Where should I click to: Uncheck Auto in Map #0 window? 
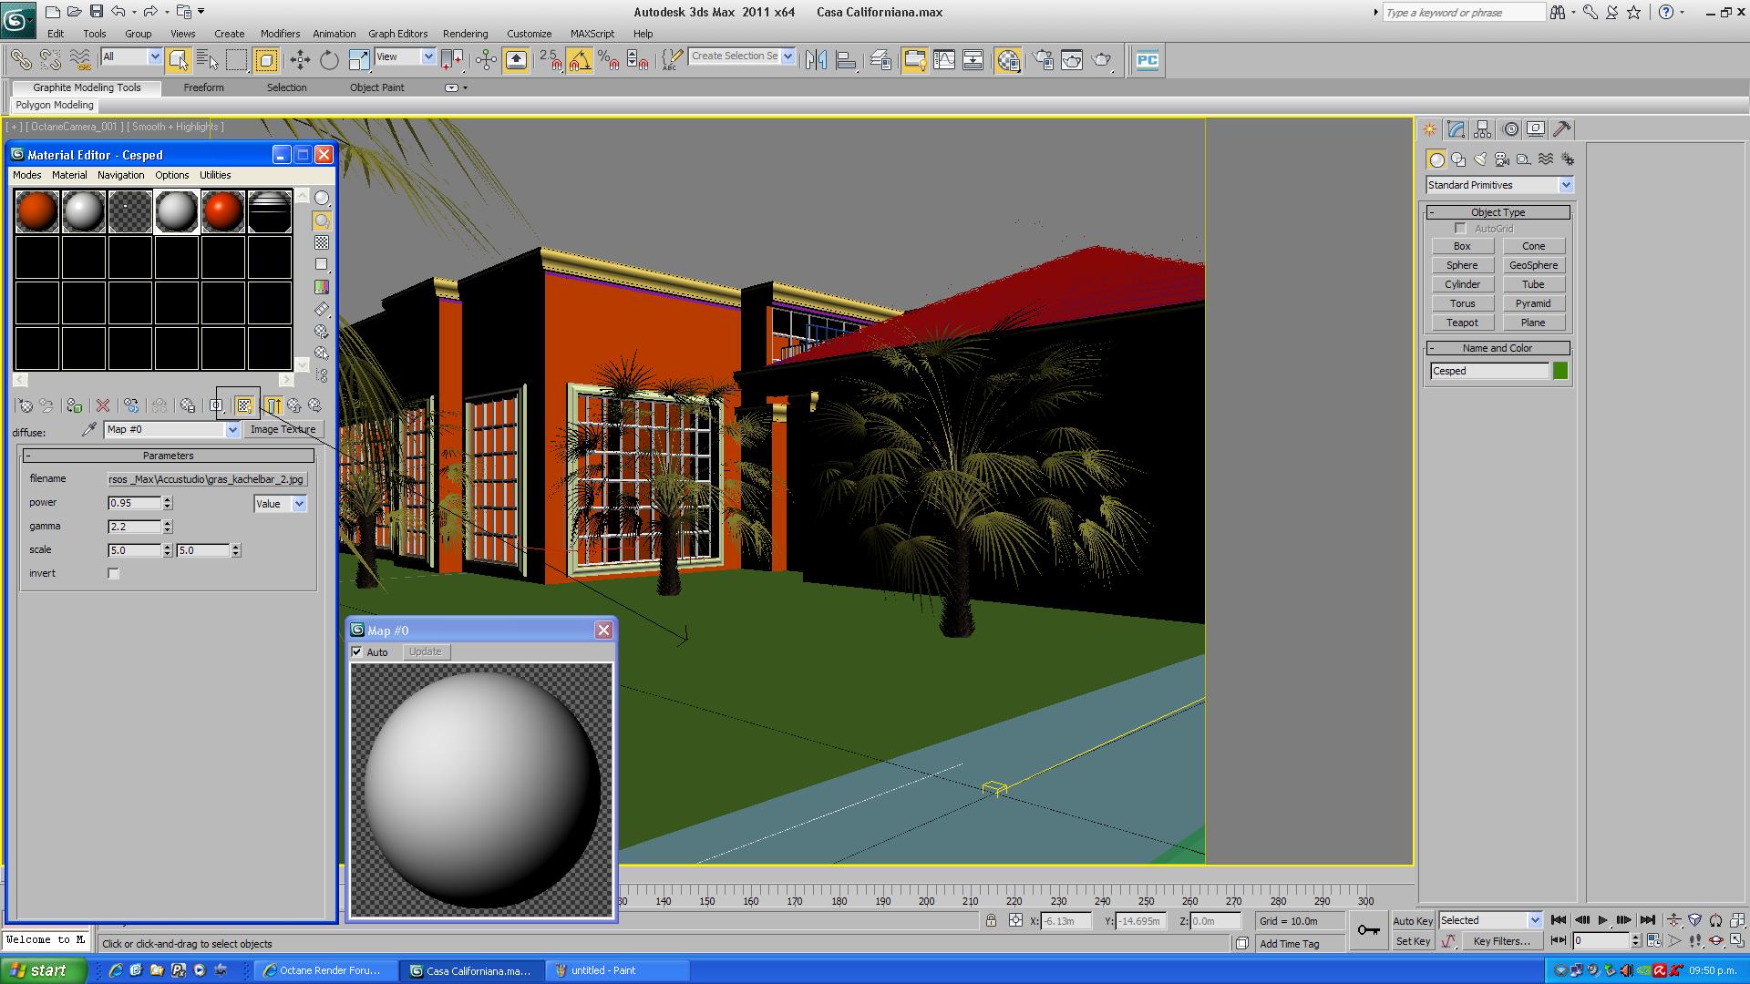pyautogui.click(x=357, y=652)
